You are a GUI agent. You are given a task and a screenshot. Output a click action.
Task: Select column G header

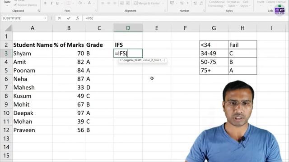(x=214, y=28)
